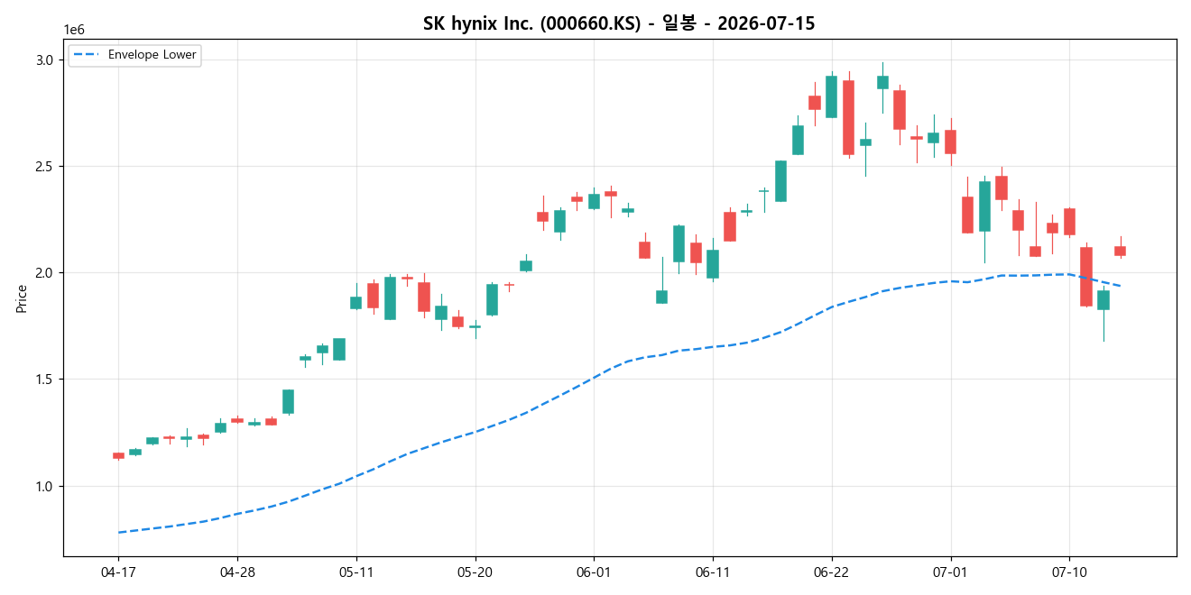The image size is (1191, 595).
Task: Click the green candle at 05-11
Action: click(356, 302)
